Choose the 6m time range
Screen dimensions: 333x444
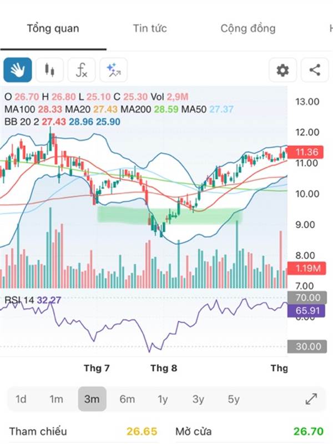coord(127,399)
